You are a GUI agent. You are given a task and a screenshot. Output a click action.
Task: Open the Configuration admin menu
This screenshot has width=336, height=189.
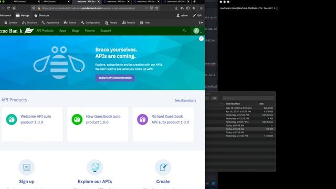(90, 23)
